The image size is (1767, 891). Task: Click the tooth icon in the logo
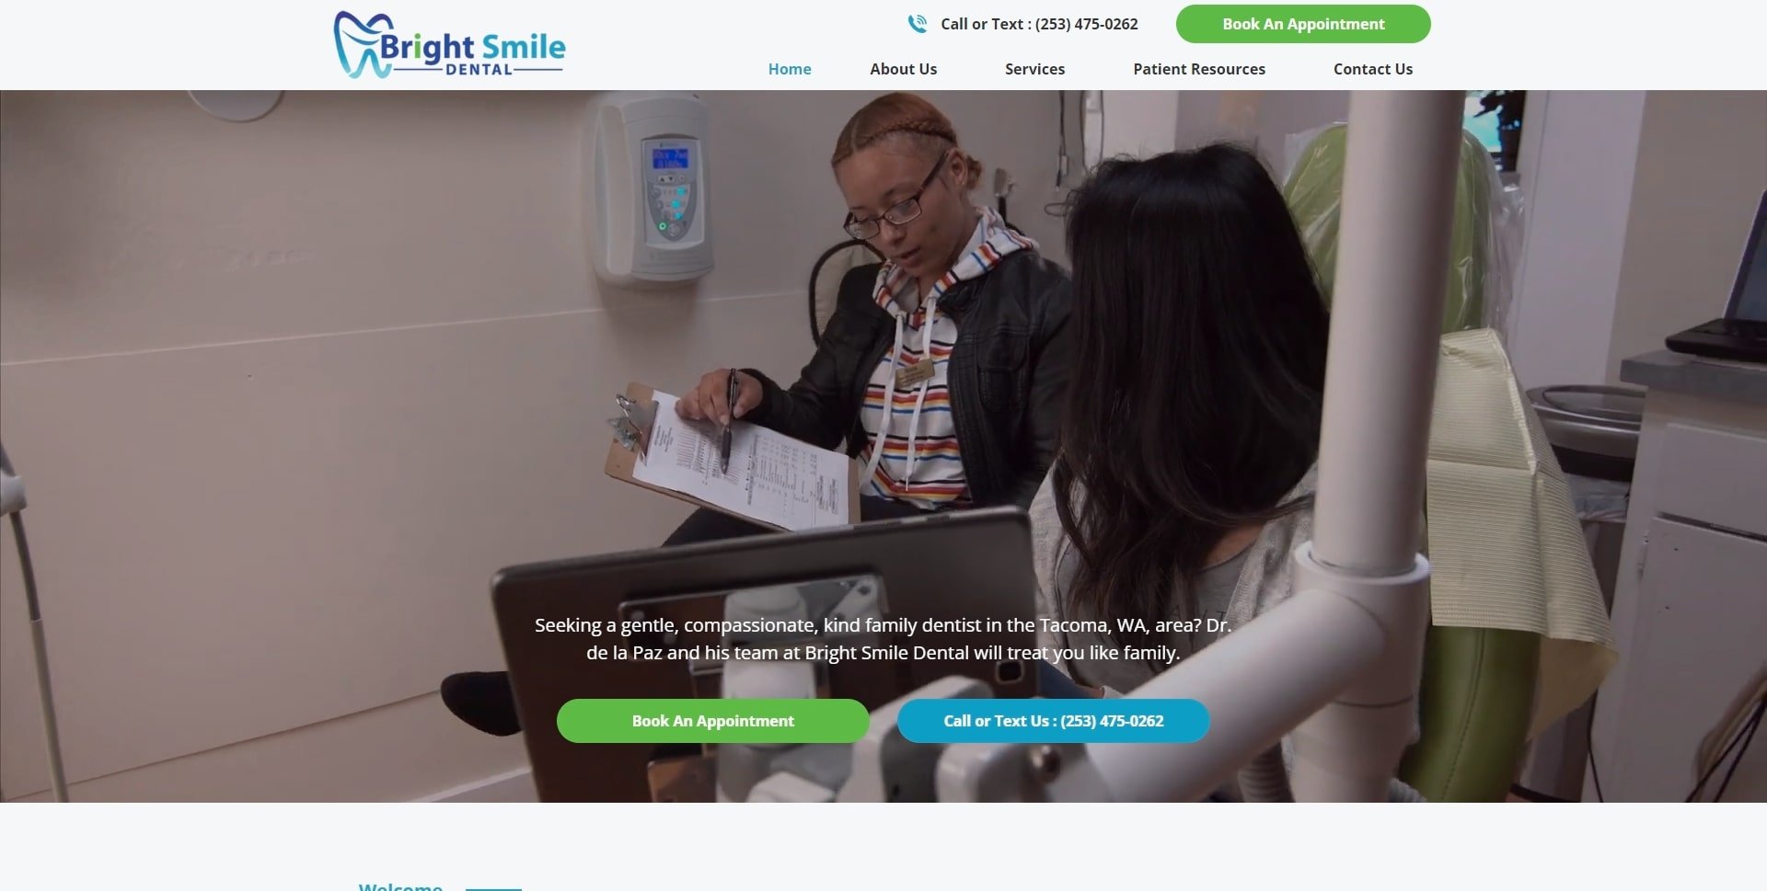click(355, 44)
